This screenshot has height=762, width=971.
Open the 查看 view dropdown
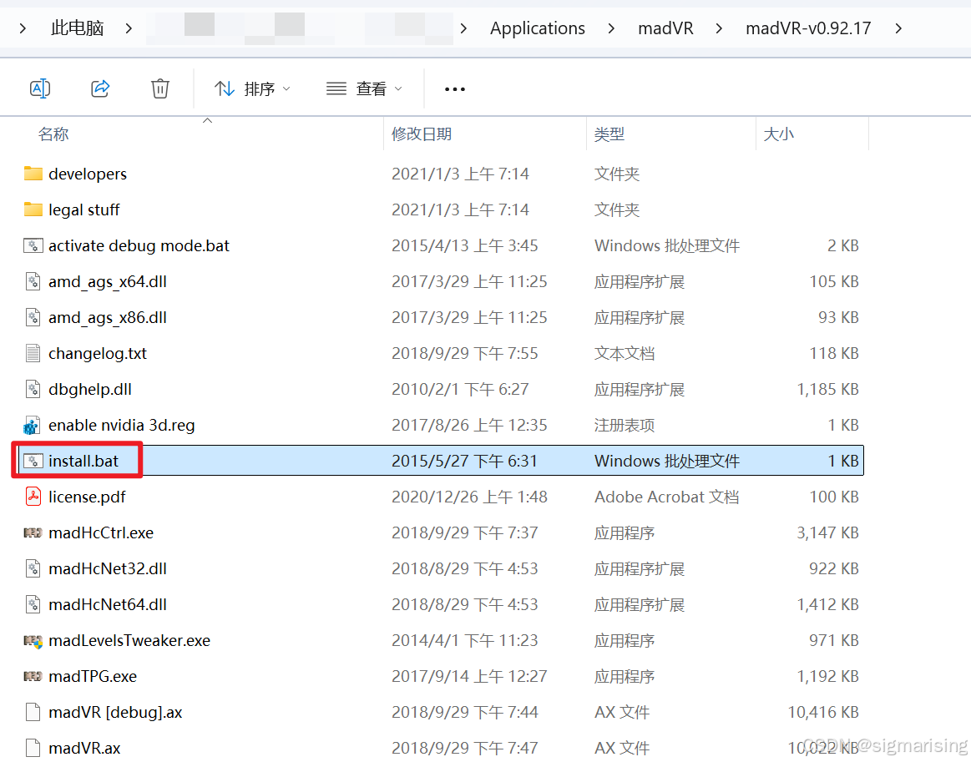click(x=364, y=89)
